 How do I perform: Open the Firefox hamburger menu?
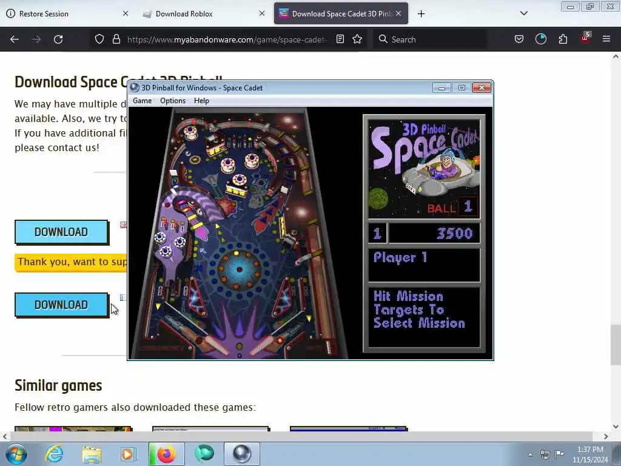click(x=606, y=39)
